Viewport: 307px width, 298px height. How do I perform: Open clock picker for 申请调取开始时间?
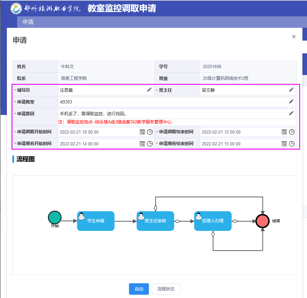click(x=150, y=132)
